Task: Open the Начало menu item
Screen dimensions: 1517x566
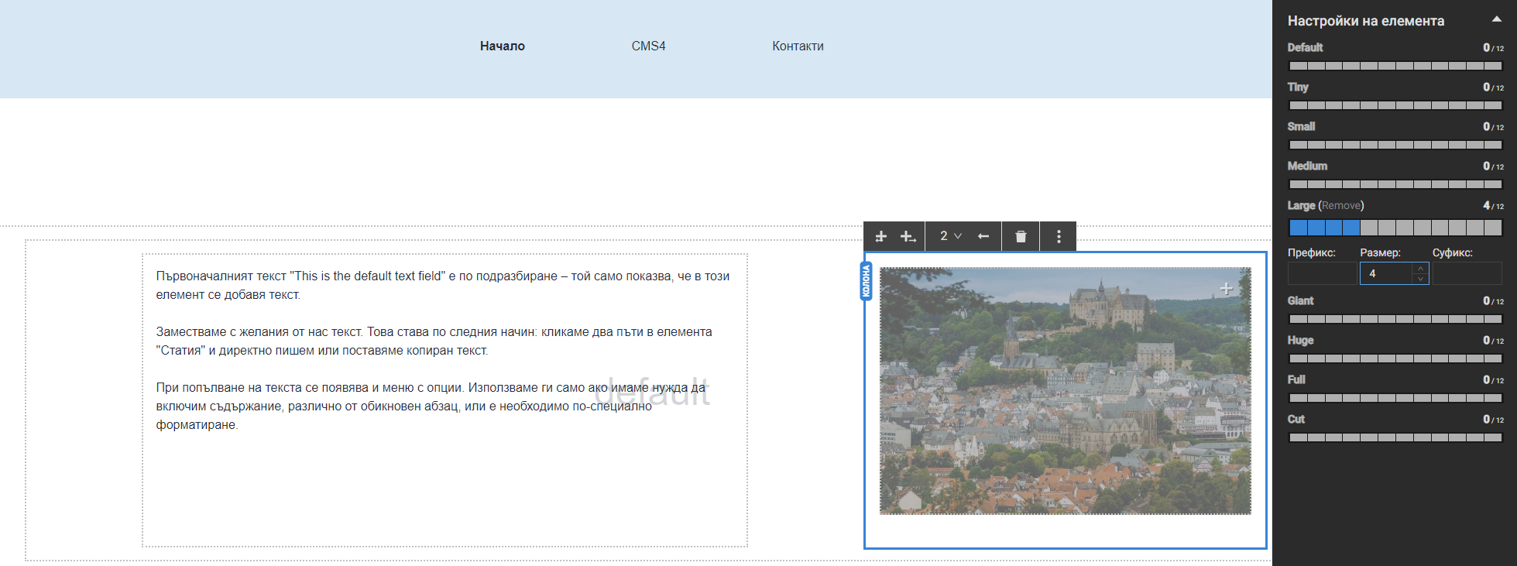Action: [502, 46]
